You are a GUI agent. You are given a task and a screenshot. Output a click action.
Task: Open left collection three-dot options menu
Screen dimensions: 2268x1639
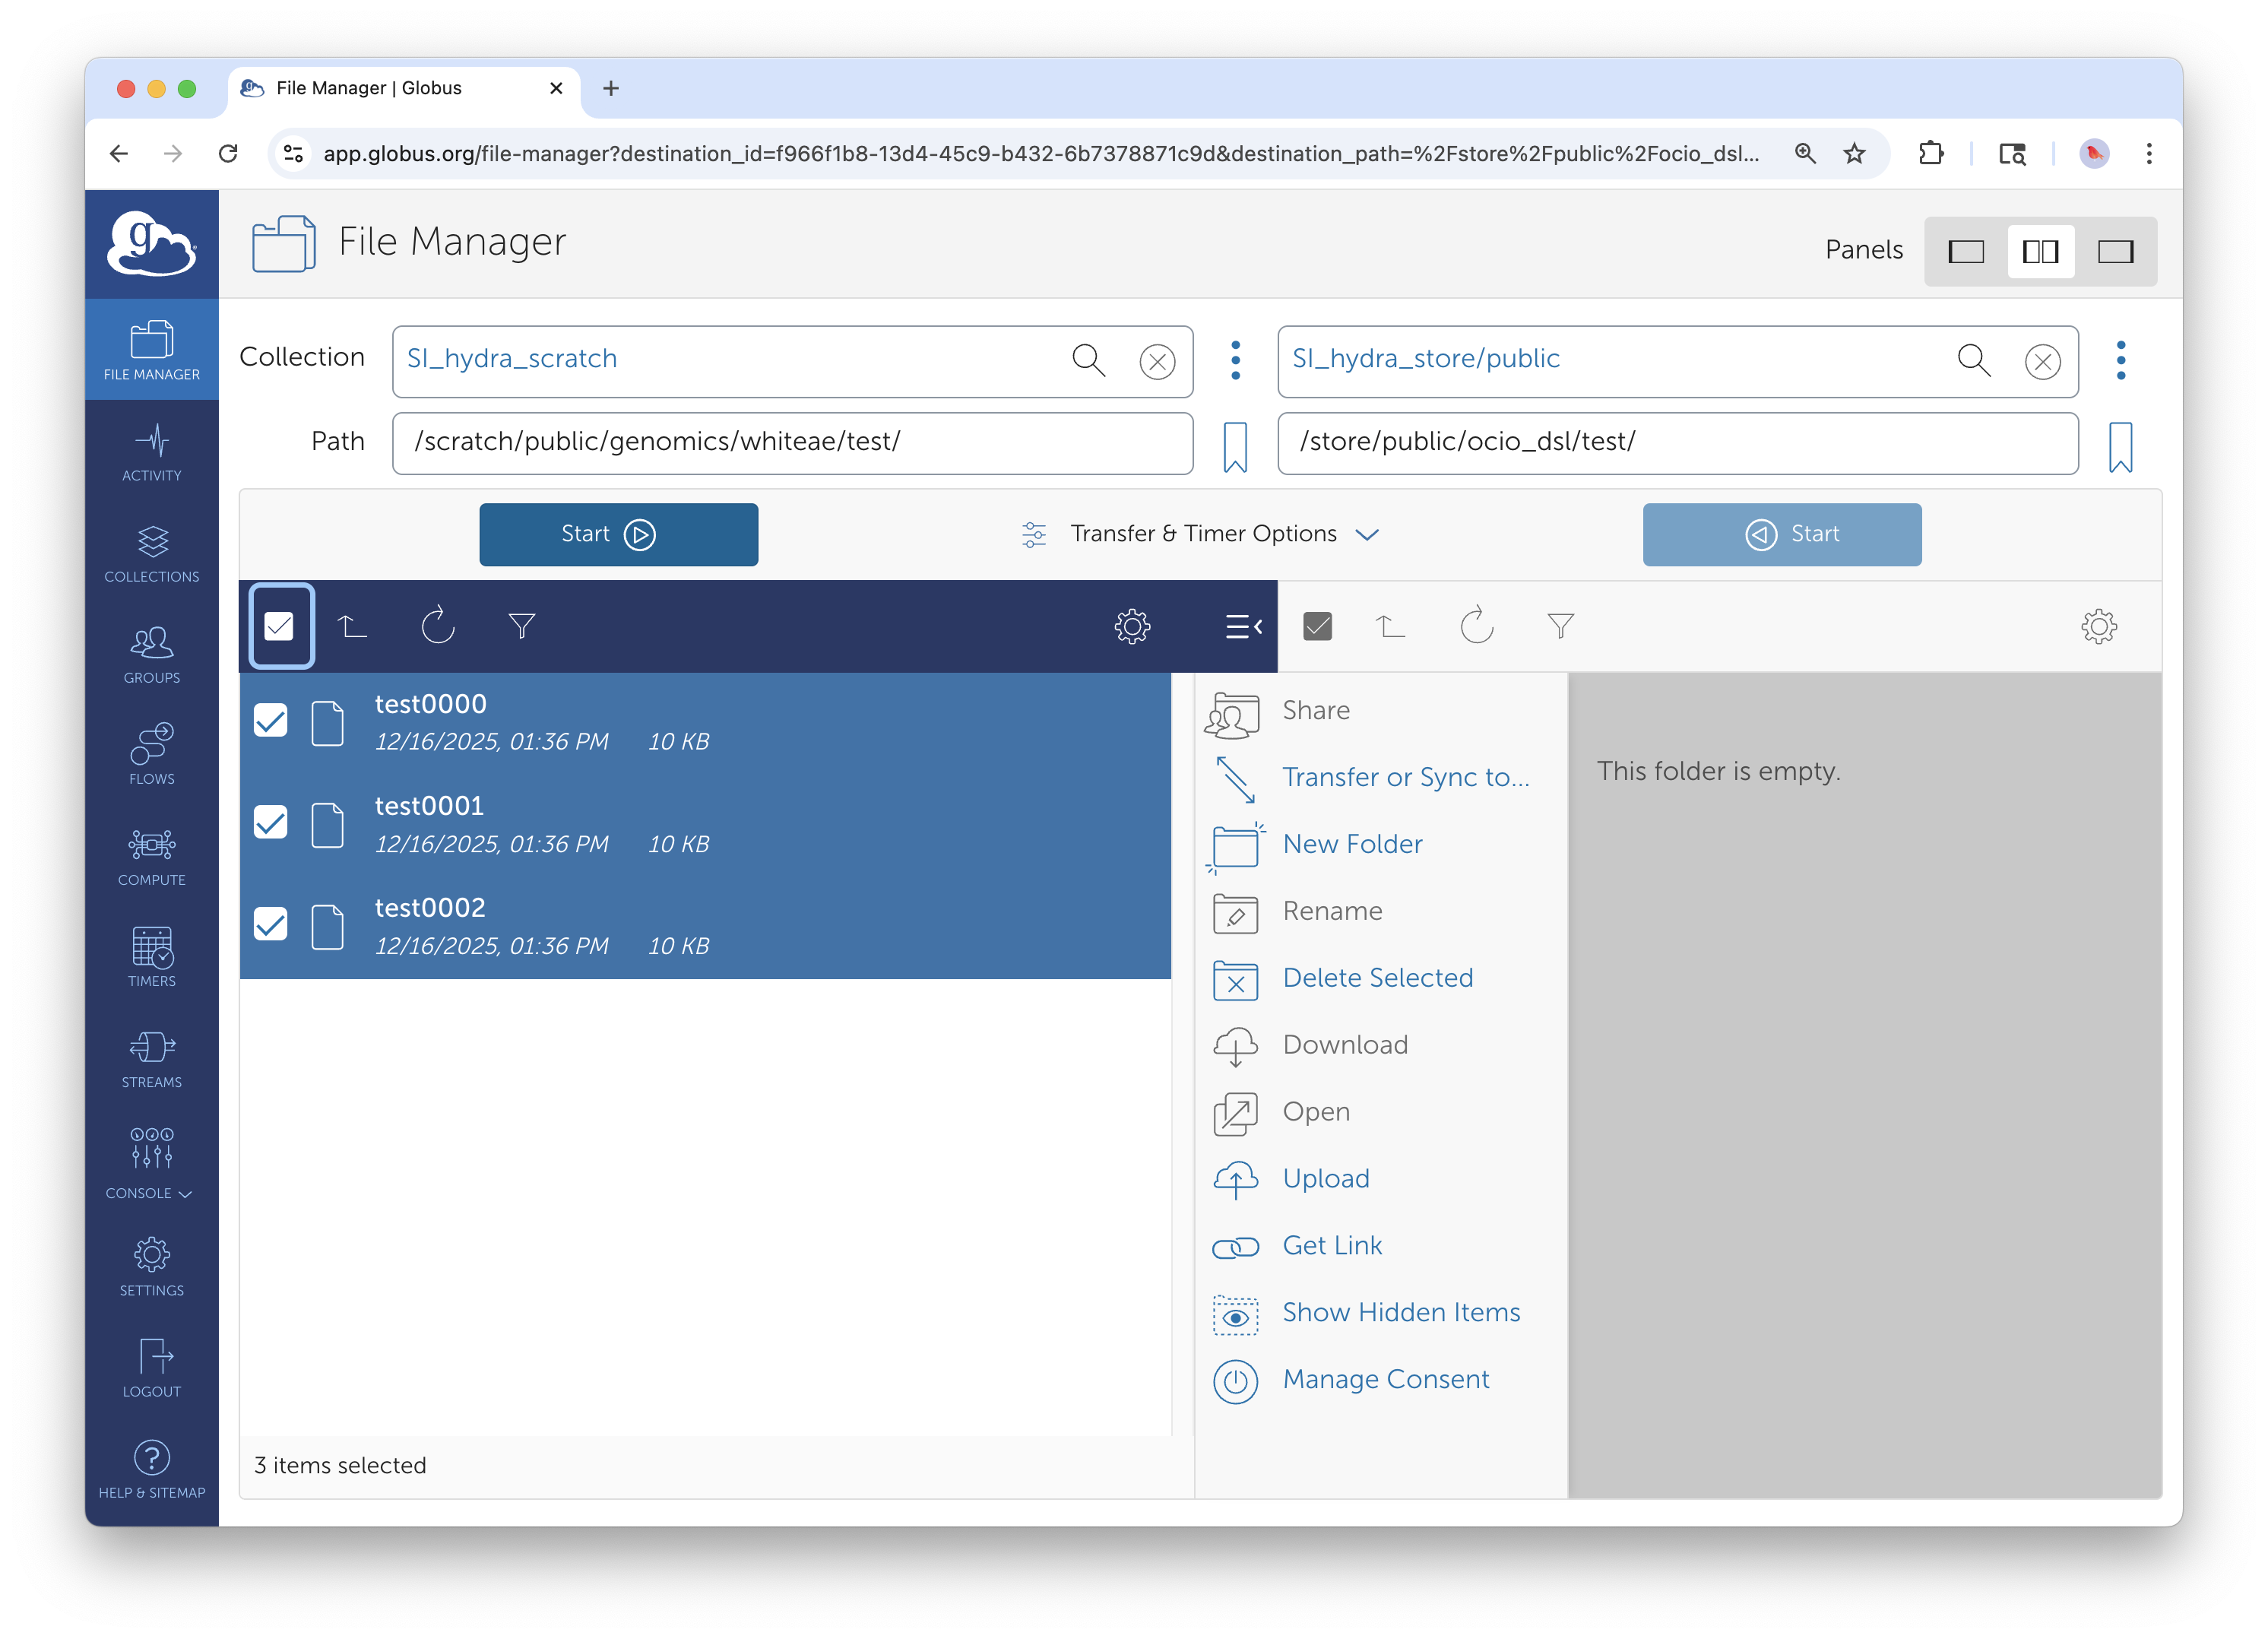click(x=1235, y=360)
